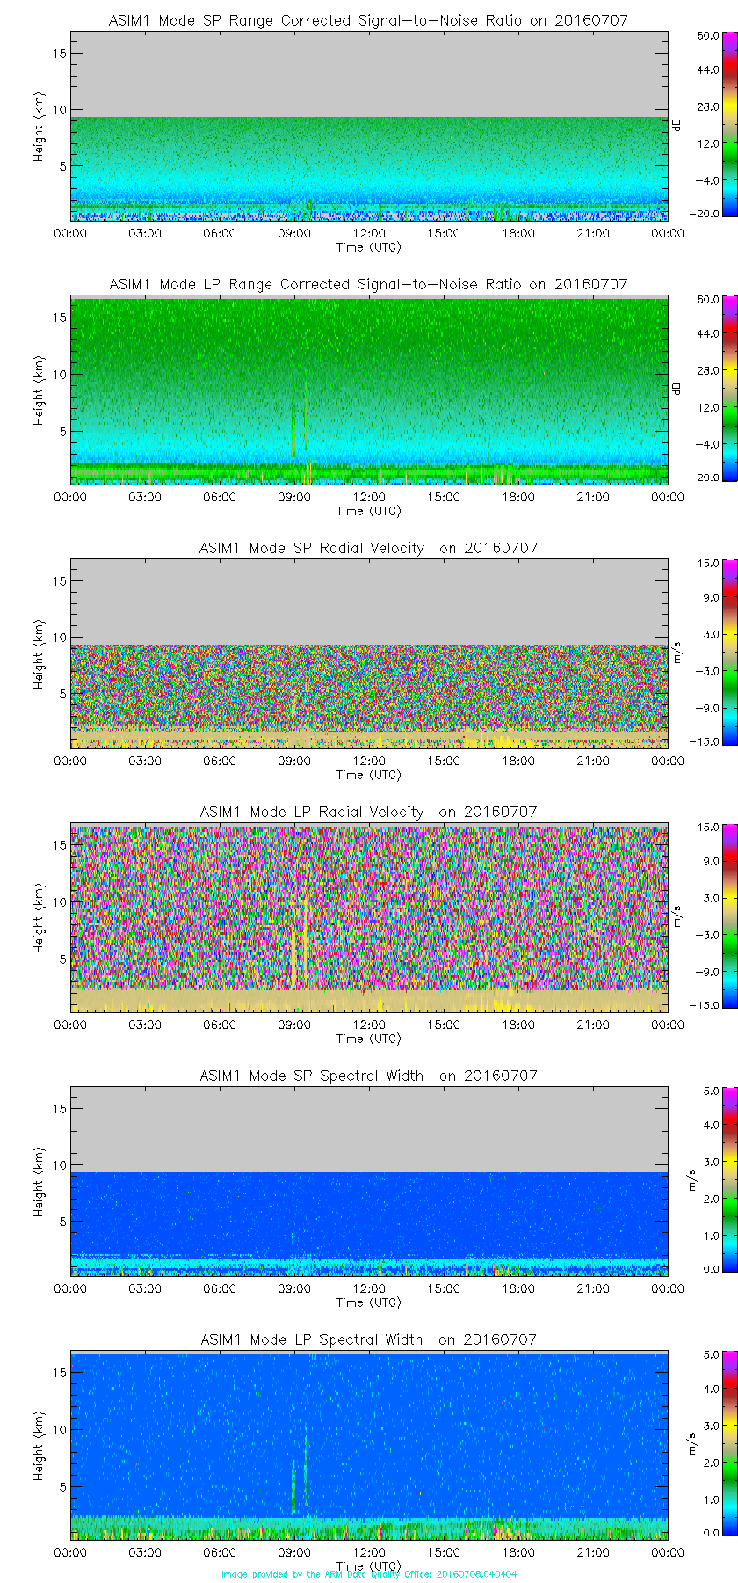Click the 09:00 tick label under LP SNR plot

294,497
